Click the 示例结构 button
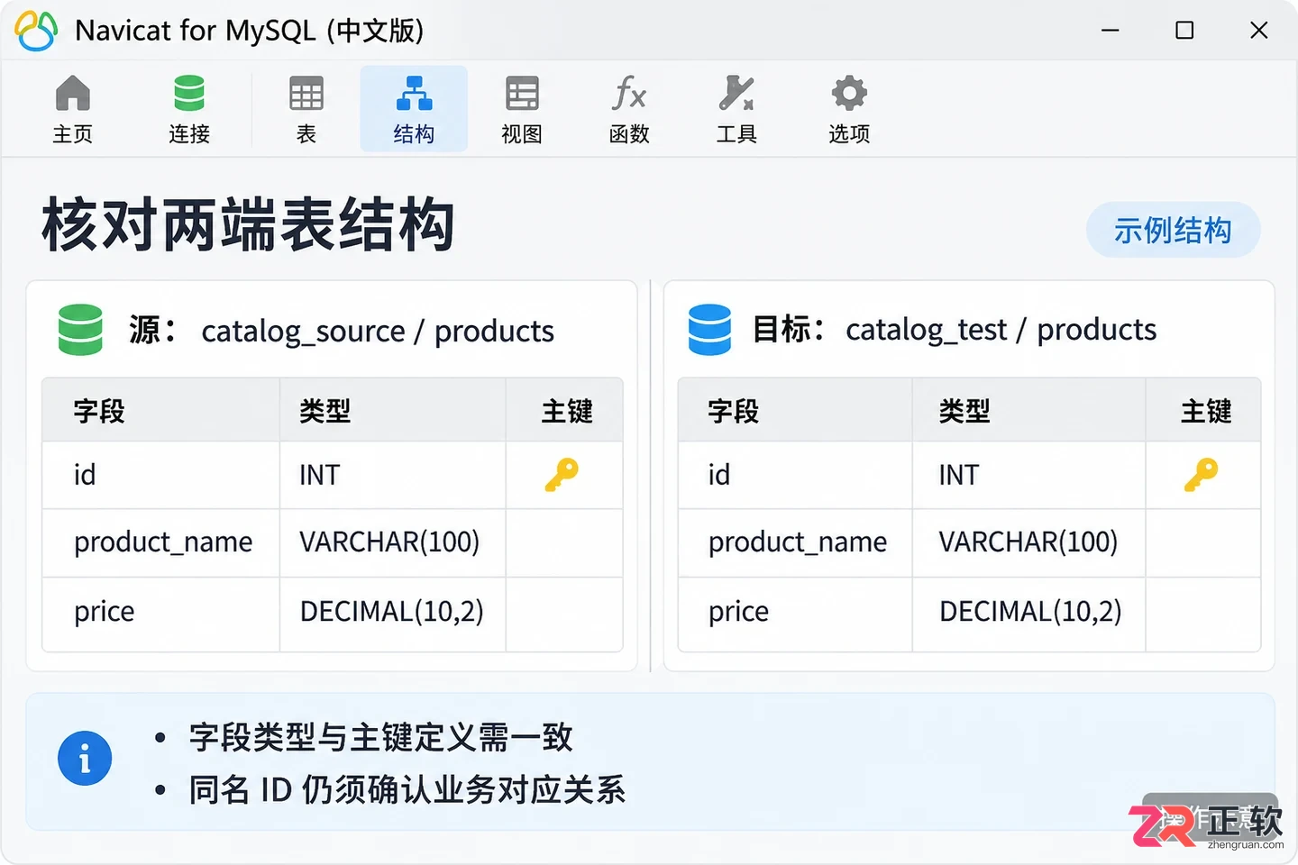1298x865 pixels. 1173,230
